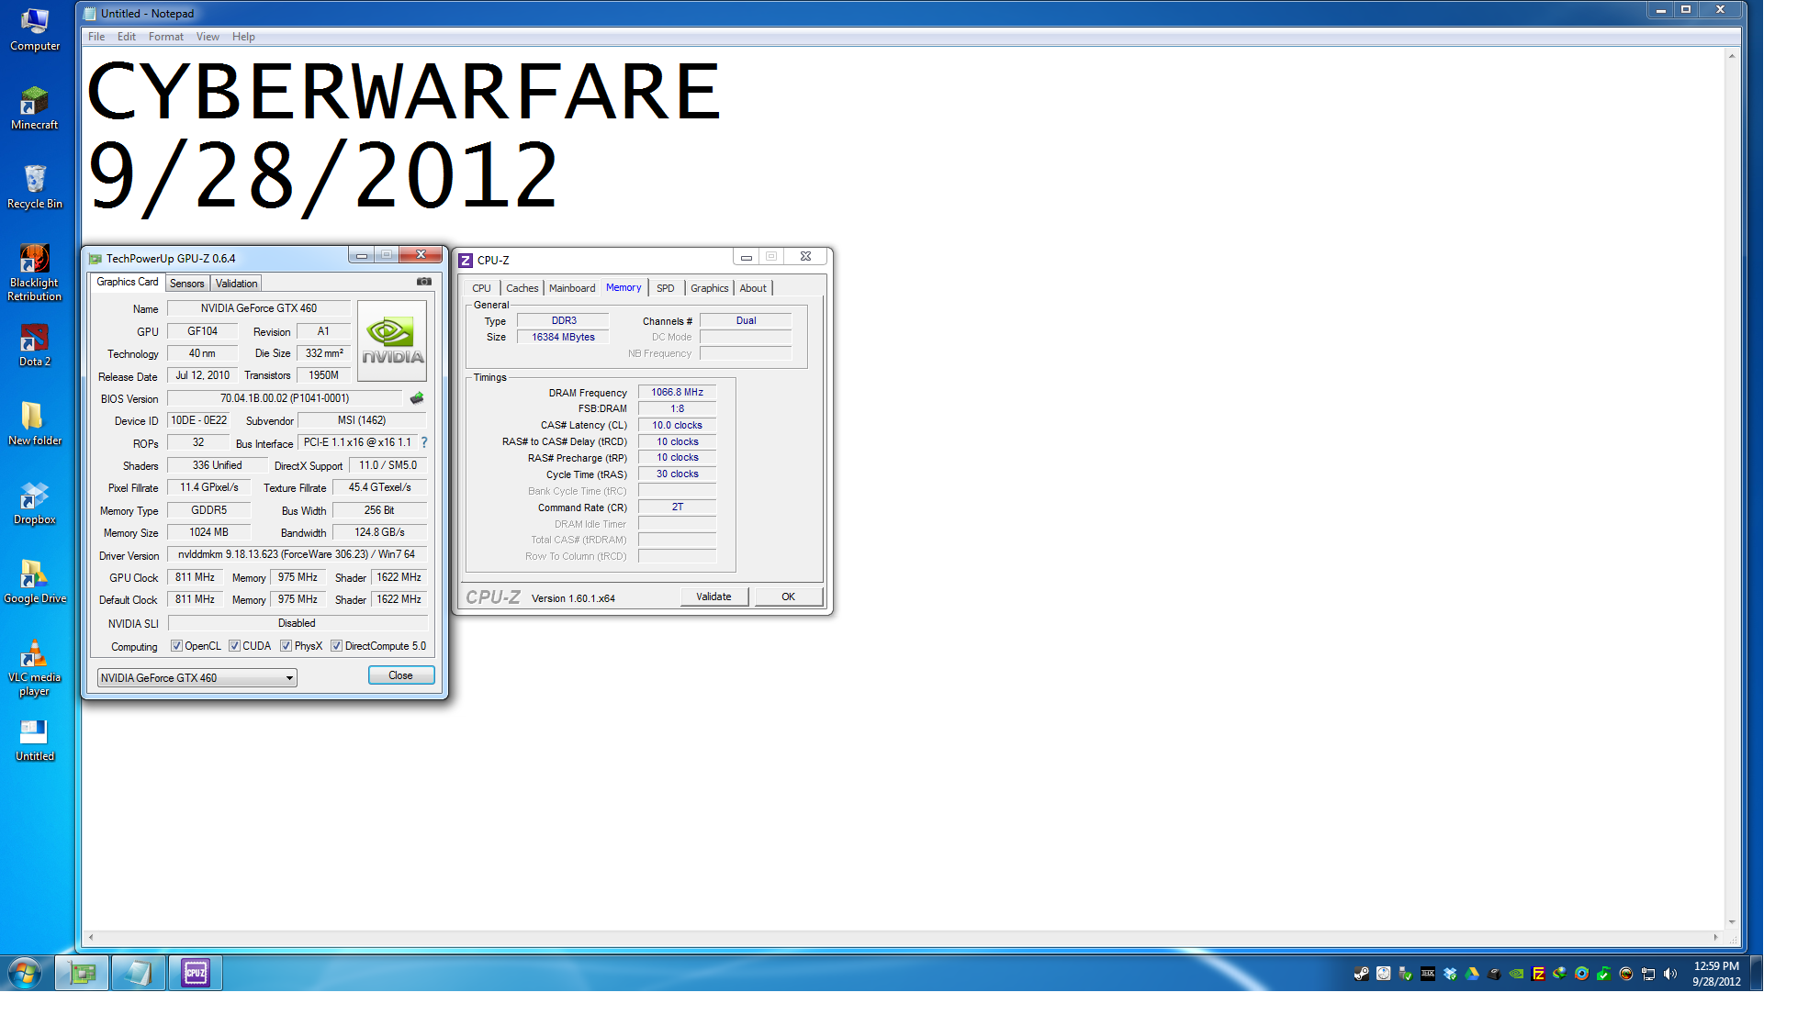Click the memory Size value 16384 MBytes
1820x1026 pixels.
click(563, 337)
